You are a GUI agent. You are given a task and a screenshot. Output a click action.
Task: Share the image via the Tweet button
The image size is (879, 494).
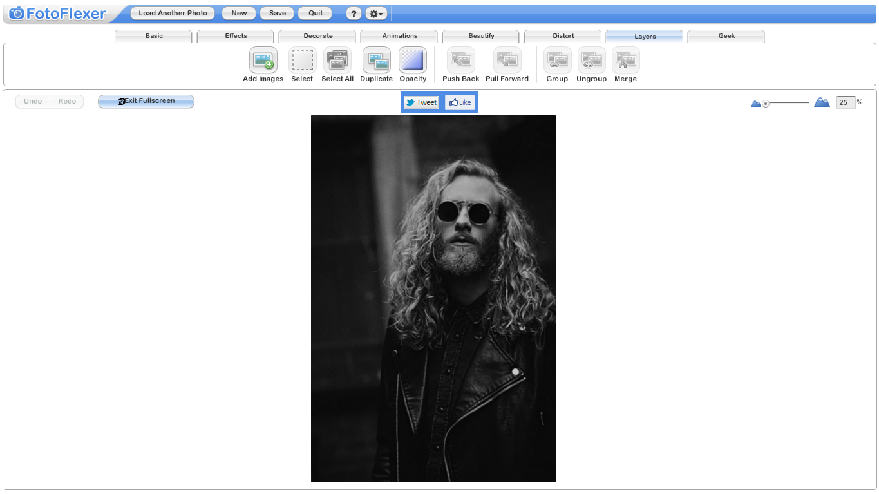tap(421, 102)
